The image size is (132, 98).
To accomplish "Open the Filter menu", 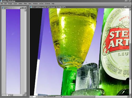I will [25, 4].
